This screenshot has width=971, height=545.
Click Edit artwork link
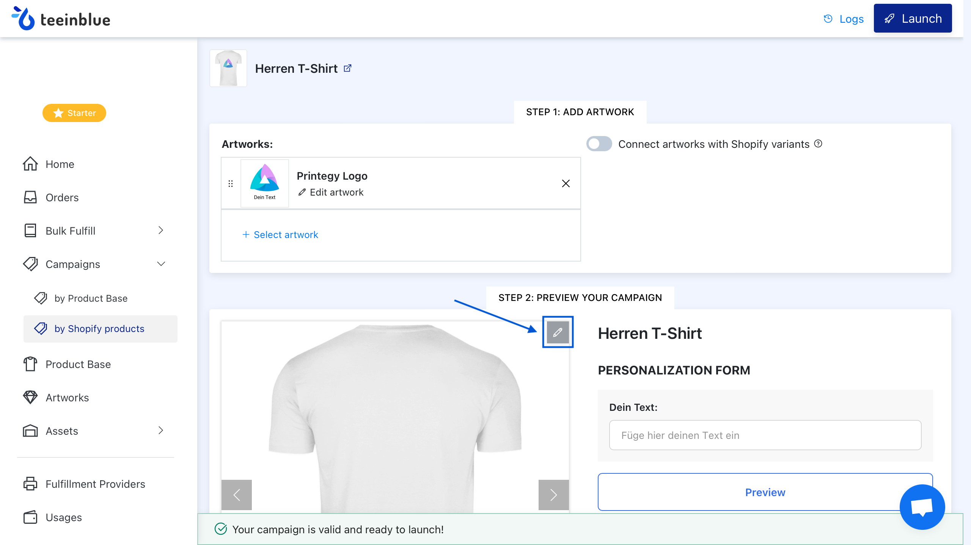pyautogui.click(x=331, y=192)
